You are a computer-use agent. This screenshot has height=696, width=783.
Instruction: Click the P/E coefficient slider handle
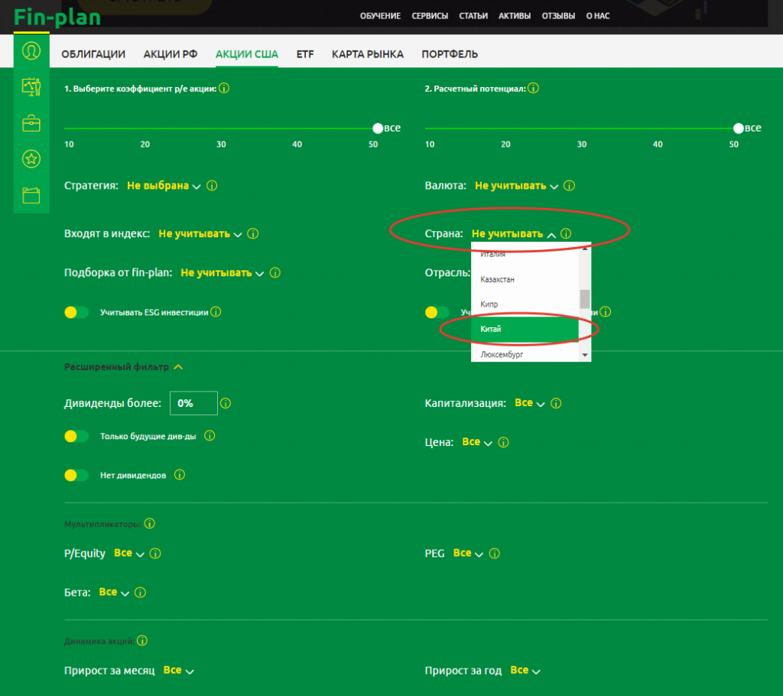pyautogui.click(x=378, y=128)
